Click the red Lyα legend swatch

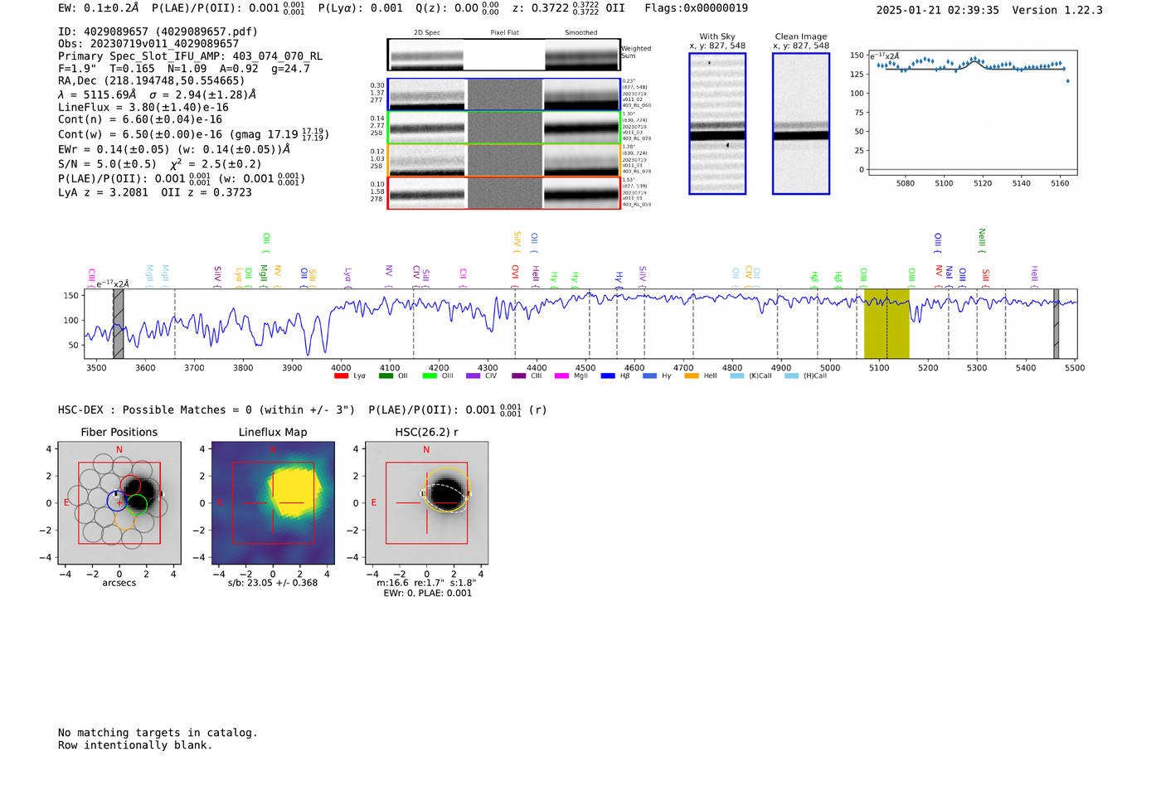tap(341, 376)
